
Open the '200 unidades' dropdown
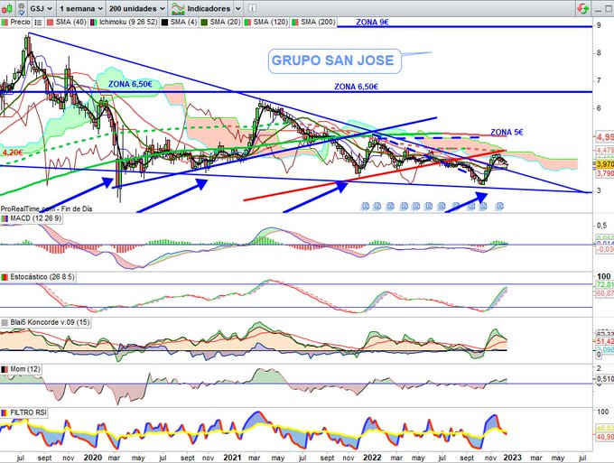click(136, 8)
